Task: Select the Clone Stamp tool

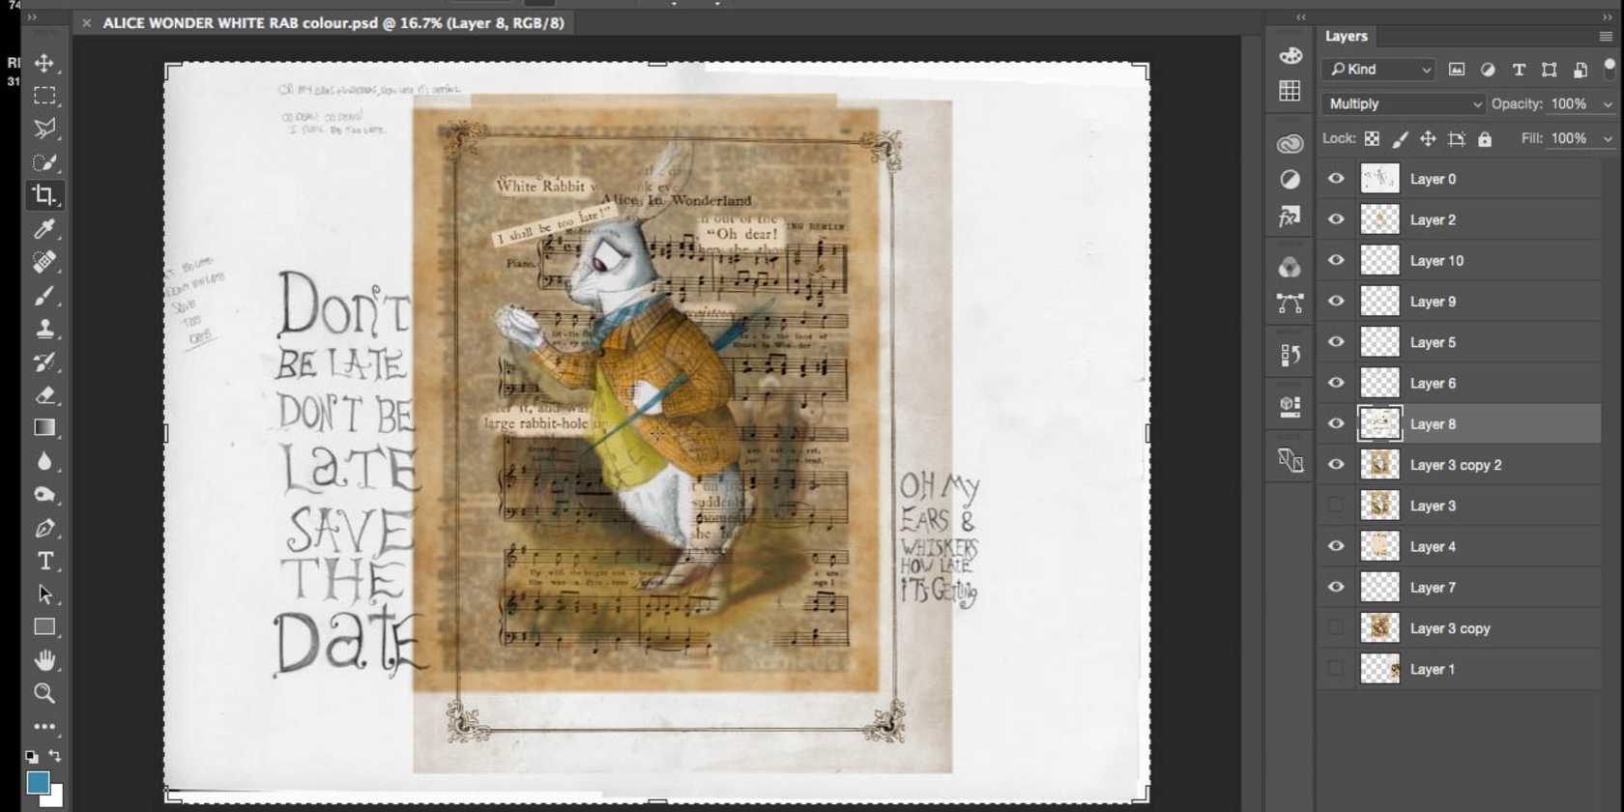Action: (x=44, y=329)
